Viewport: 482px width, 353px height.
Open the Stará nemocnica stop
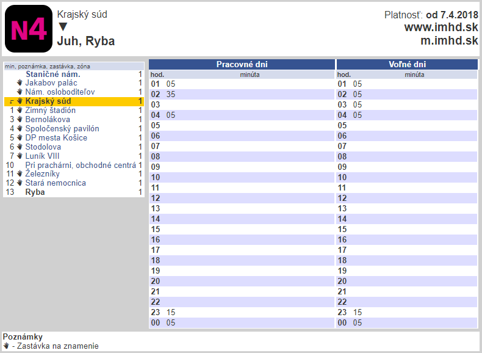56,183
